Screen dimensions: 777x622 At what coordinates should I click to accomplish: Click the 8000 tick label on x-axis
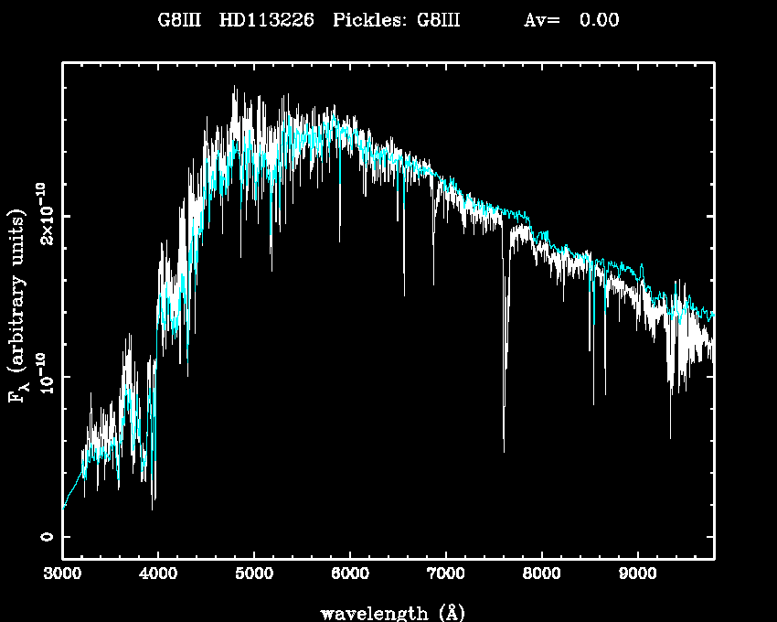pos(541,574)
